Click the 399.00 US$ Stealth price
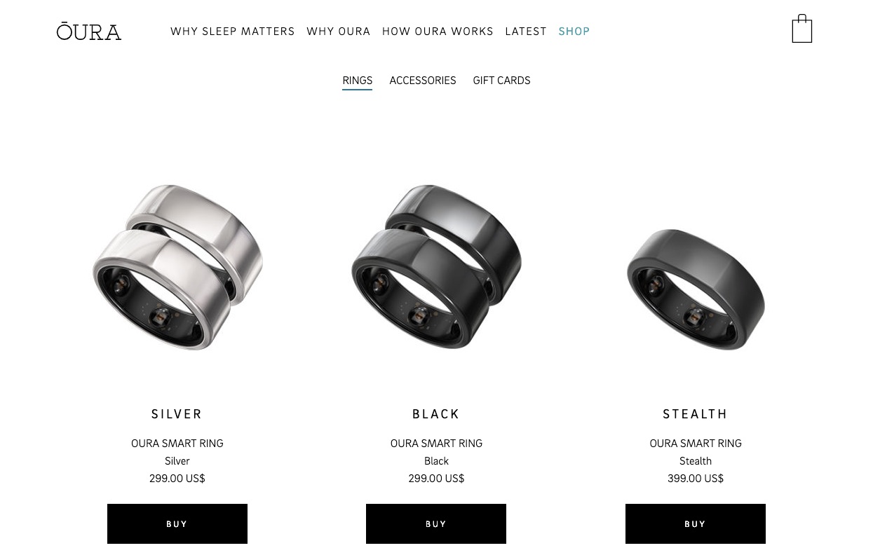 pos(696,479)
